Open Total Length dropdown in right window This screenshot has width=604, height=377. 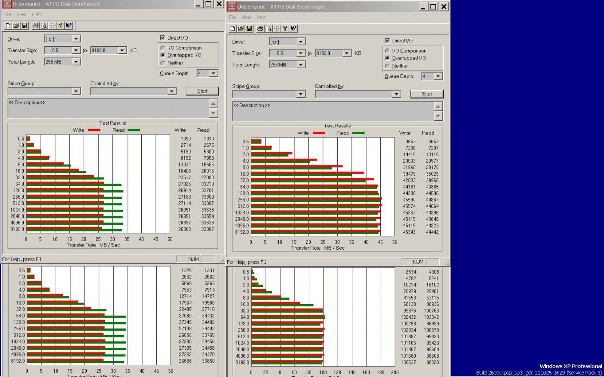301,64
